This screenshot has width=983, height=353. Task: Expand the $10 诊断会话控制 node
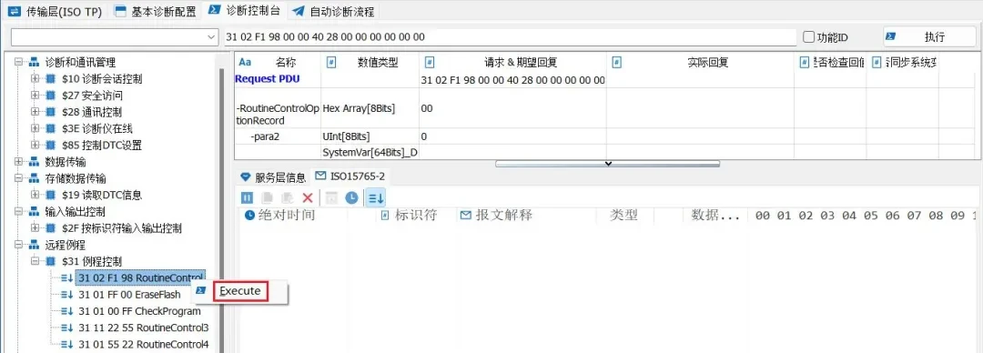35,79
